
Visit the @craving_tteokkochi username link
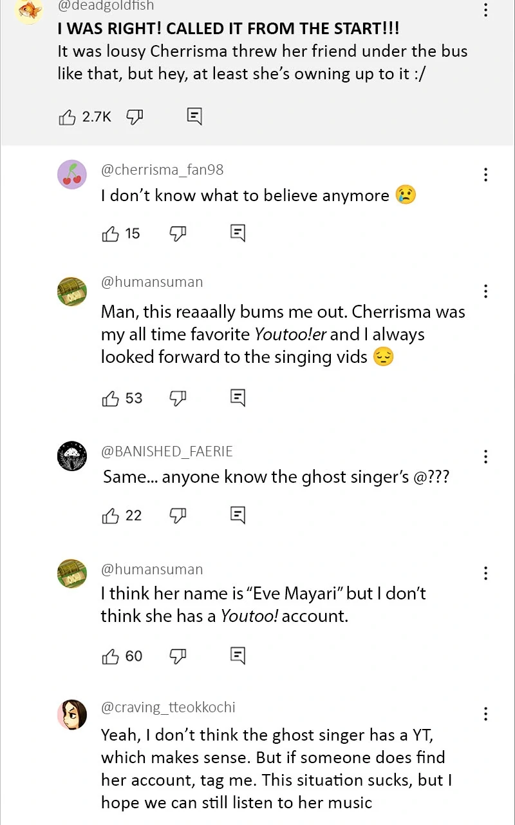tap(168, 707)
